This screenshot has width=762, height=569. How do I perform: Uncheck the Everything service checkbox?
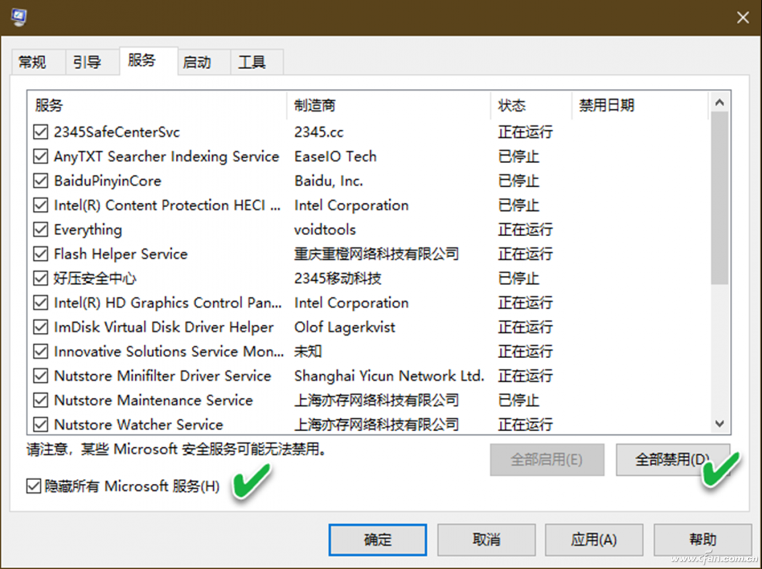[41, 229]
